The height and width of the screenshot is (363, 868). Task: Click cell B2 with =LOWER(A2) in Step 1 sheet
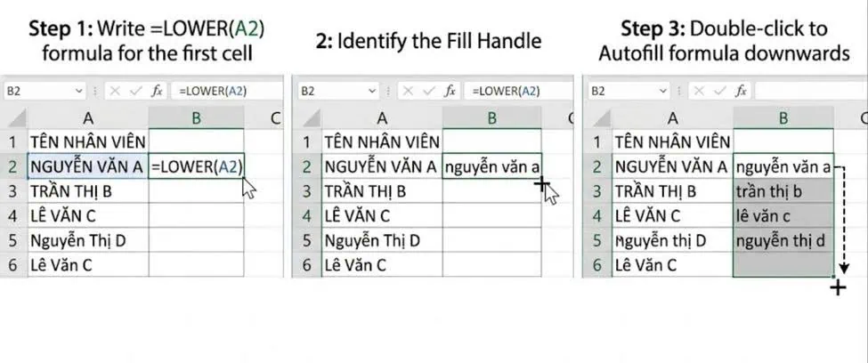pos(196,166)
